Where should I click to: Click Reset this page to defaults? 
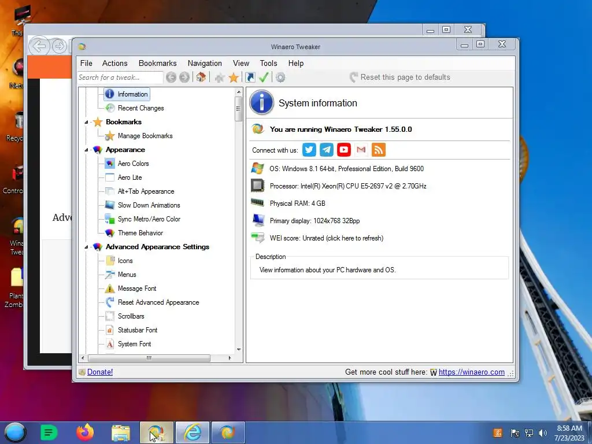pyautogui.click(x=400, y=77)
